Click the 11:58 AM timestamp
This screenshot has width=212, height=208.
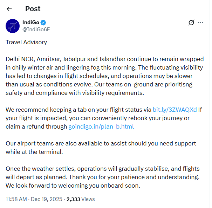coord(16,199)
